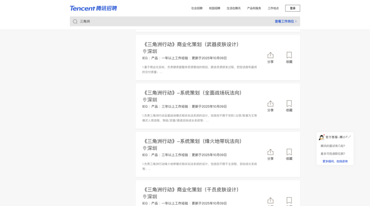Click description text of 全面战场玩法向 job
This screenshot has width=370, height=206.
(x=200, y=118)
